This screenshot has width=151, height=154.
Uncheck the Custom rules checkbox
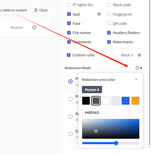click(69, 55)
